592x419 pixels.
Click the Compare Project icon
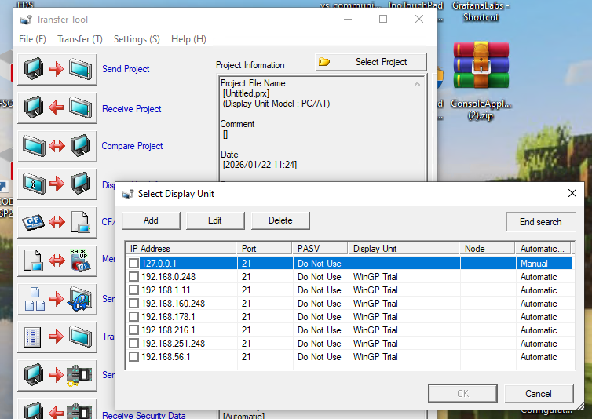(58, 146)
